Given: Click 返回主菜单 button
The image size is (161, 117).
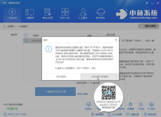Looking at the screenshot, I should [x=148, y=26].
